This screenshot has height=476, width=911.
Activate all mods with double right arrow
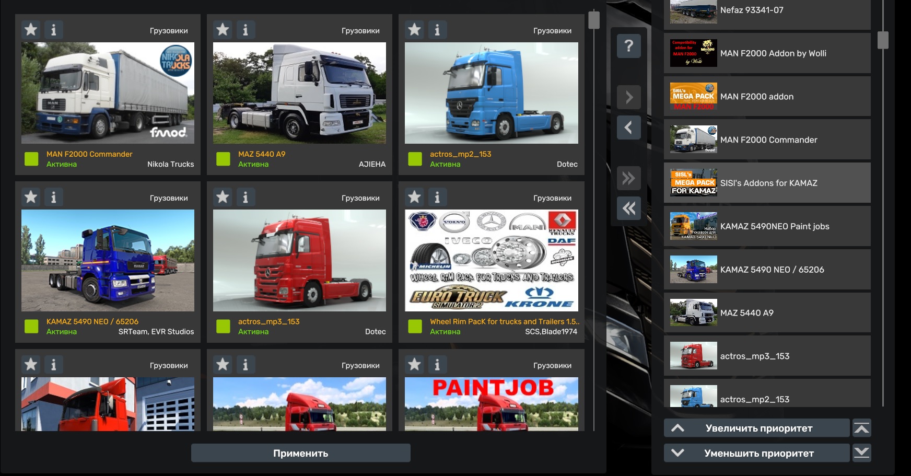(x=629, y=178)
